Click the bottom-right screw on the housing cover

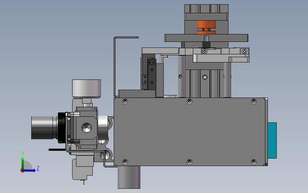[254, 162]
